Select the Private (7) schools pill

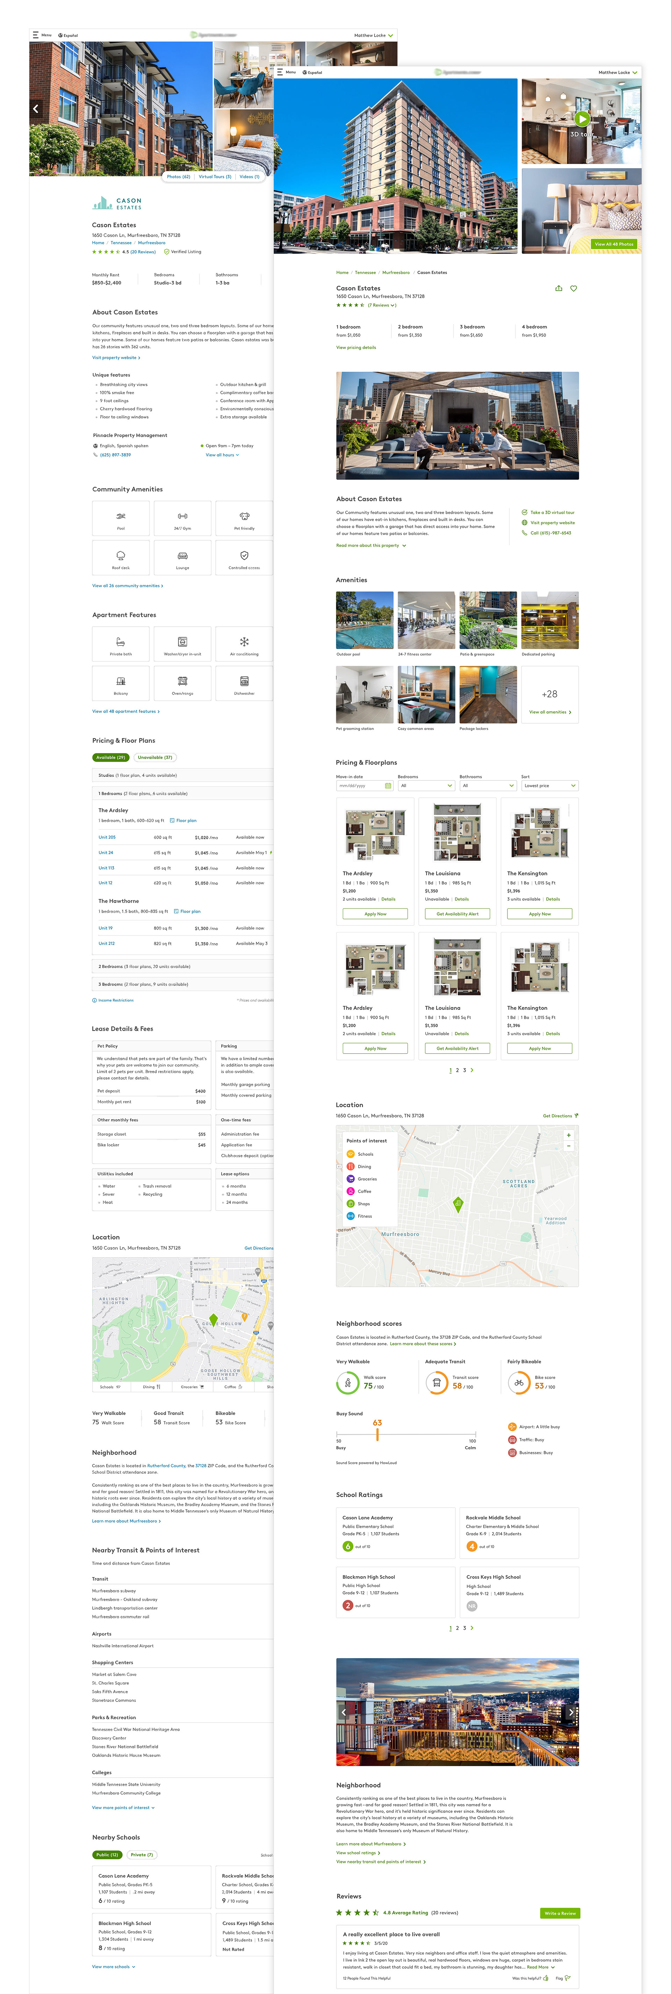point(142,1854)
